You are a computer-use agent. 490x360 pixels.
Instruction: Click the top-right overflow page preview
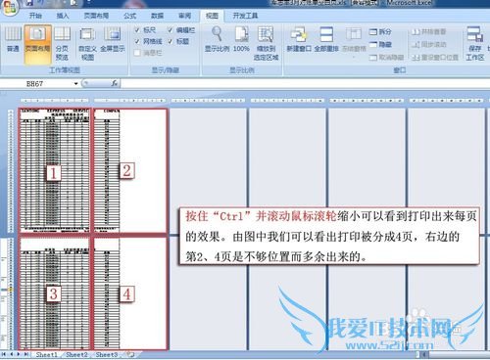click(130, 171)
